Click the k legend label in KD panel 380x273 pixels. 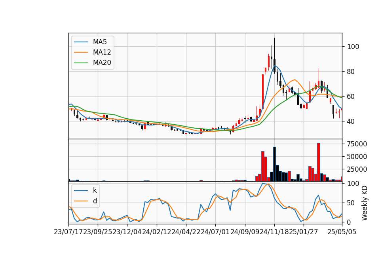(95, 190)
